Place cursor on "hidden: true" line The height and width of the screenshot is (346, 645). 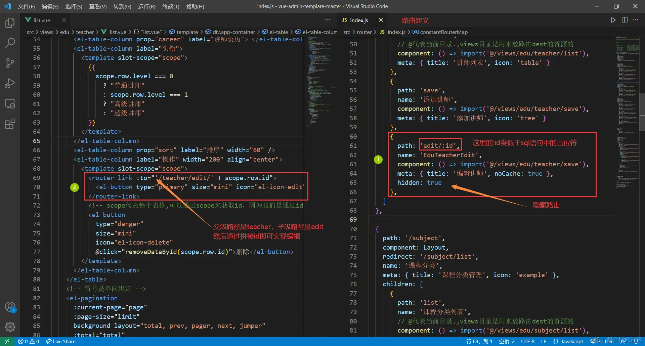tap(419, 183)
